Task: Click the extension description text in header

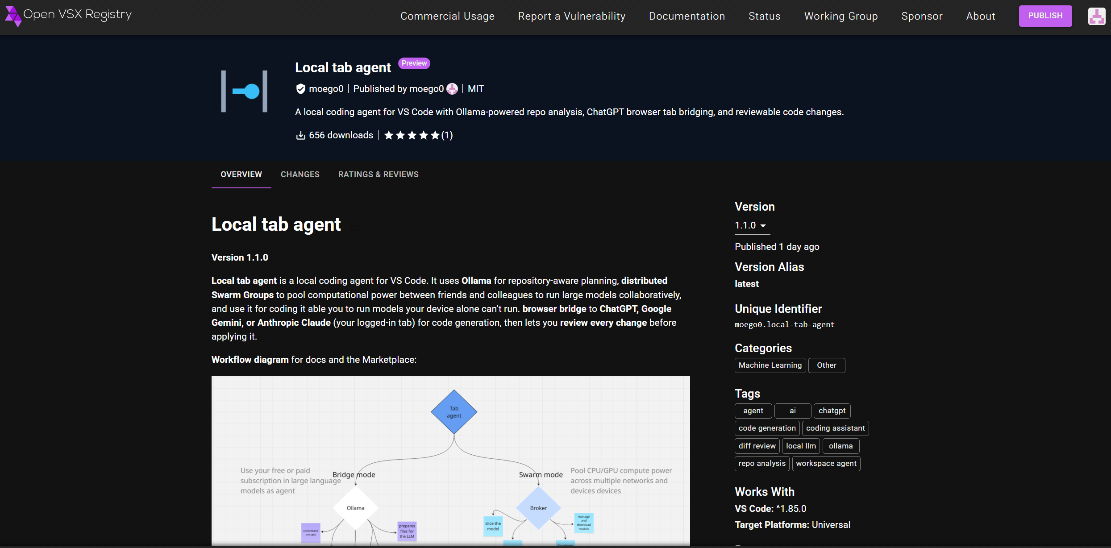Action: pyautogui.click(x=569, y=112)
